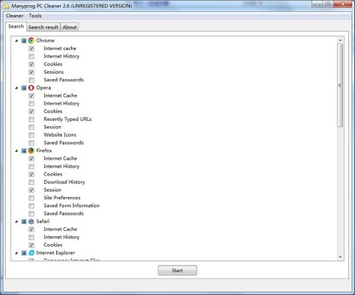Screen dimensions: 355x295
Task: Click the Start button
Action: point(177,271)
